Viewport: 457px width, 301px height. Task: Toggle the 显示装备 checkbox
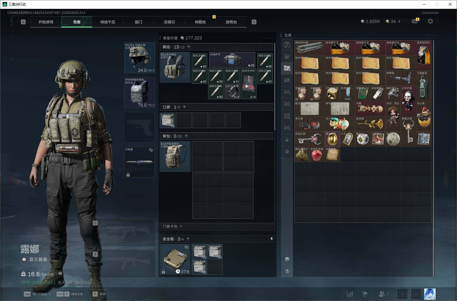tap(24, 259)
